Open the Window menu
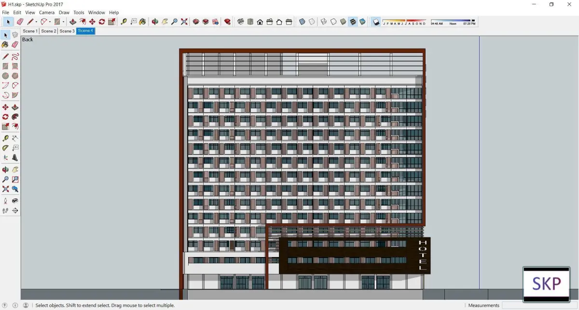The image size is (579, 310). tap(96, 13)
